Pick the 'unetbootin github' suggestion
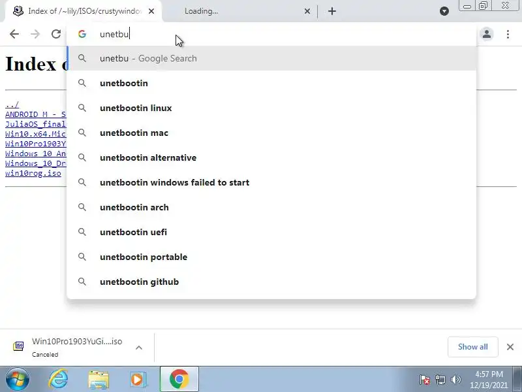 coord(271,282)
